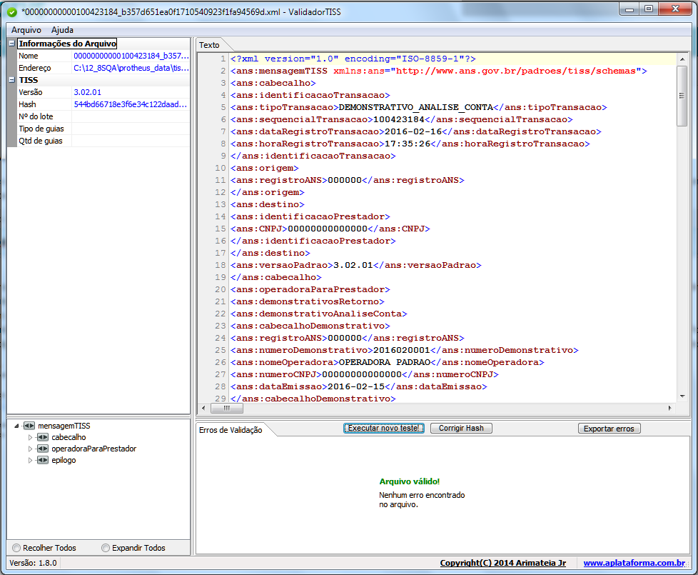This screenshot has width=698, height=575.
Task: Expand the cabecalho tree node
Action: [30, 437]
